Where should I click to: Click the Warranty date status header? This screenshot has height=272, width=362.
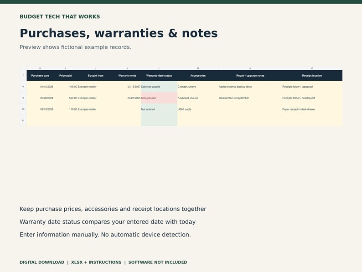[159, 76]
